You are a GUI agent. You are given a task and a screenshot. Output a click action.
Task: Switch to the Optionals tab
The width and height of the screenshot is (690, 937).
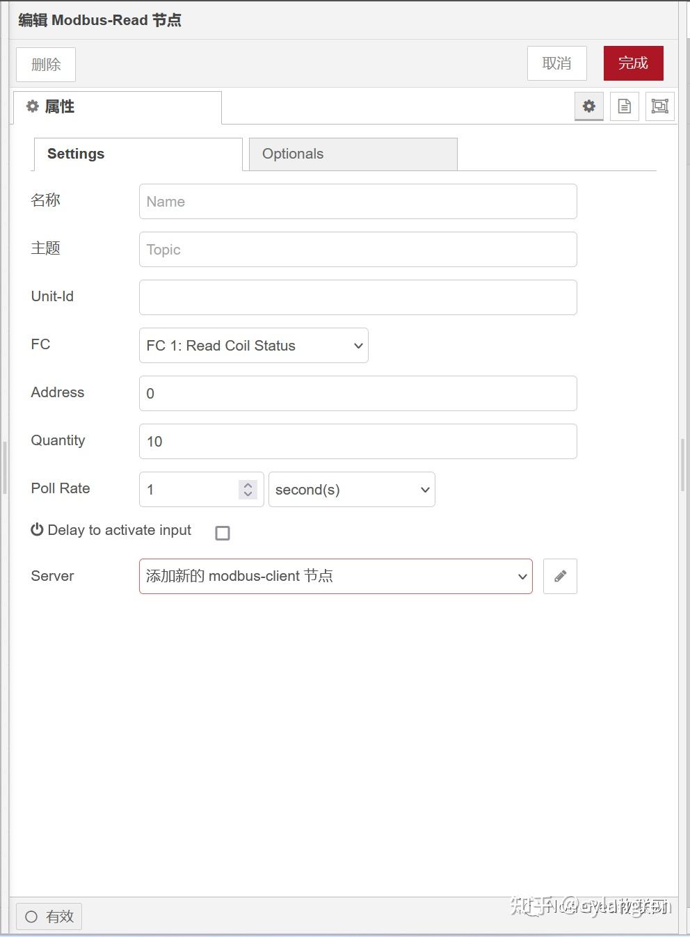point(353,154)
